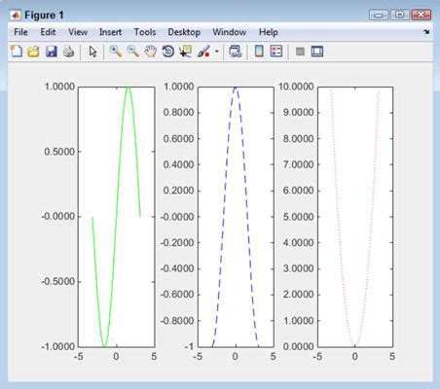Print the figure using the printer icon

68,52
